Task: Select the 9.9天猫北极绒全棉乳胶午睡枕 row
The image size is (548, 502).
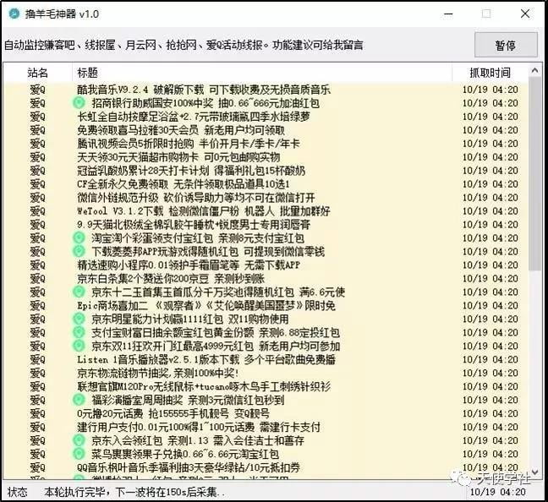Action: [266, 225]
